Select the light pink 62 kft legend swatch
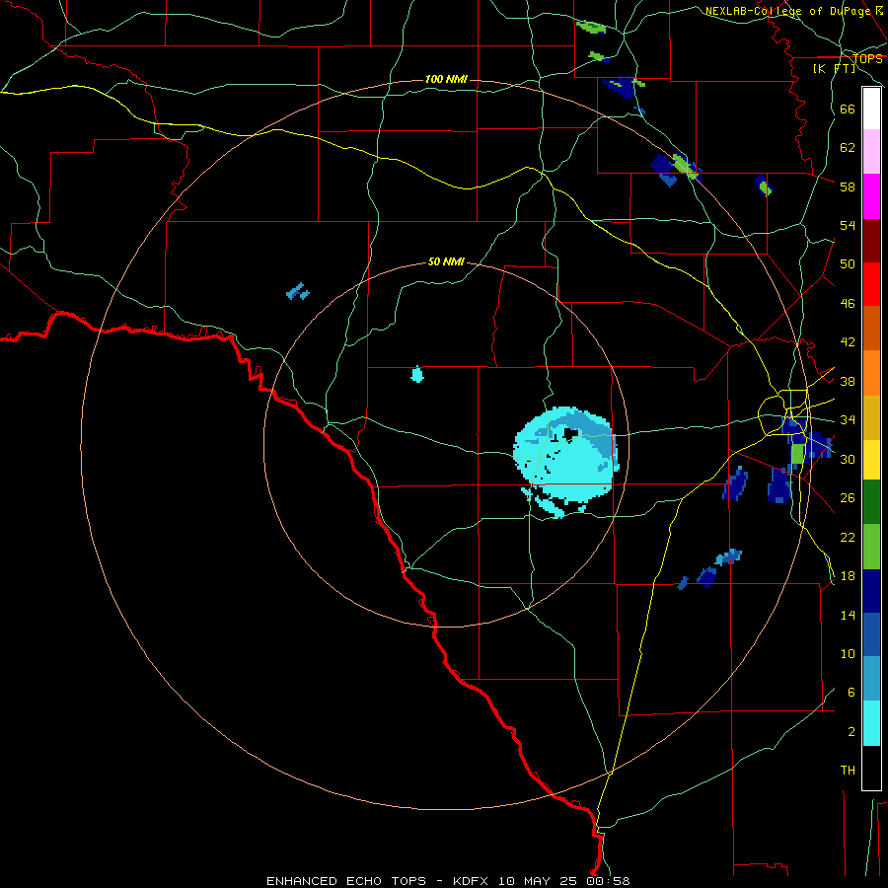Screen dimensions: 888x888 point(871,152)
